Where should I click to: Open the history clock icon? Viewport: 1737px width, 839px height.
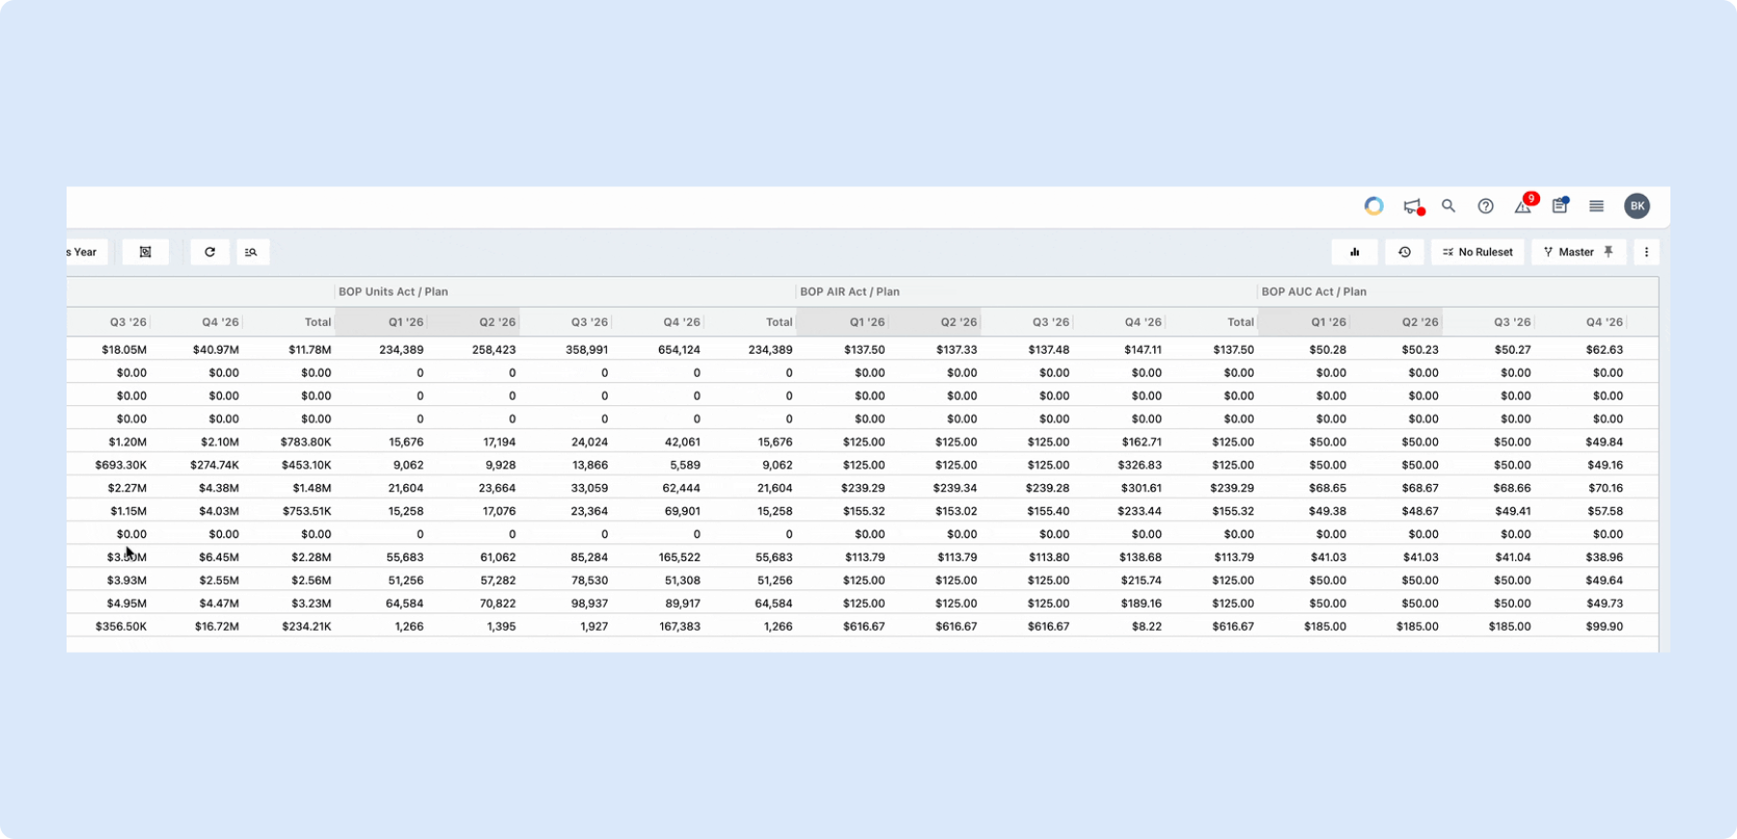[1405, 252]
